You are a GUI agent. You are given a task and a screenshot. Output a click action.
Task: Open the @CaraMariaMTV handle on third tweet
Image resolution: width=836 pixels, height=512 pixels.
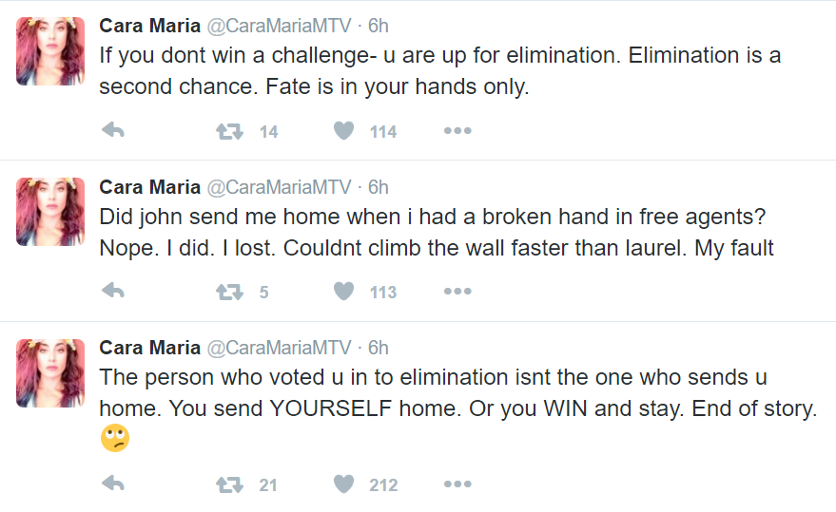(x=279, y=348)
